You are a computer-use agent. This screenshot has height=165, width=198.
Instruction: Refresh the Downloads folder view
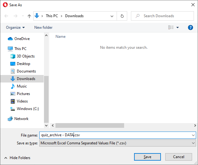(122, 16)
